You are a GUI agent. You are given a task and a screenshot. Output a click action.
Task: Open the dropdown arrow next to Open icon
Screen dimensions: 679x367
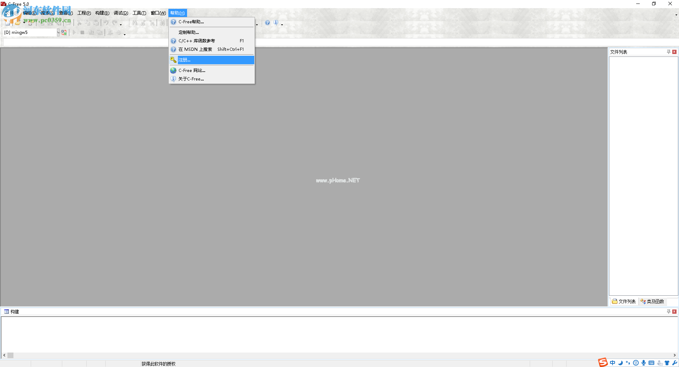(x=24, y=23)
